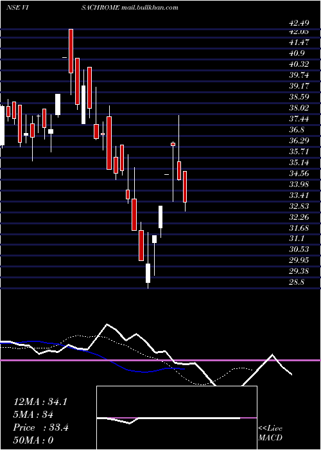The image size is (321, 450).
Task: Click the 36.29 price axis label
Action: pos(299,141)
